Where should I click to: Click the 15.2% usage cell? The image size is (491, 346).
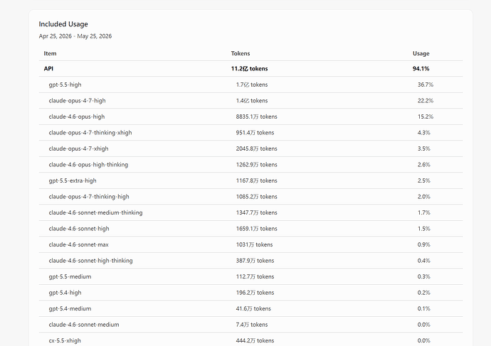click(426, 117)
